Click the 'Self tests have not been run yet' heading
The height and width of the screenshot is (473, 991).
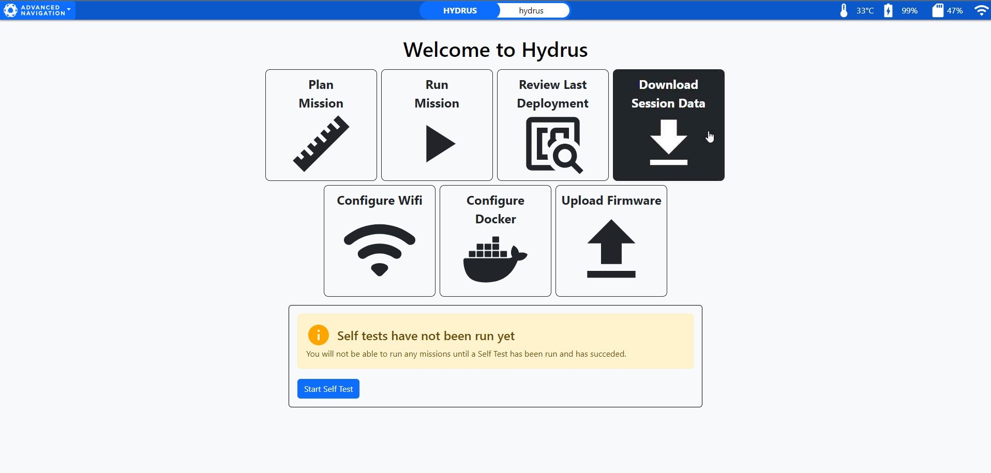pos(426,336)
